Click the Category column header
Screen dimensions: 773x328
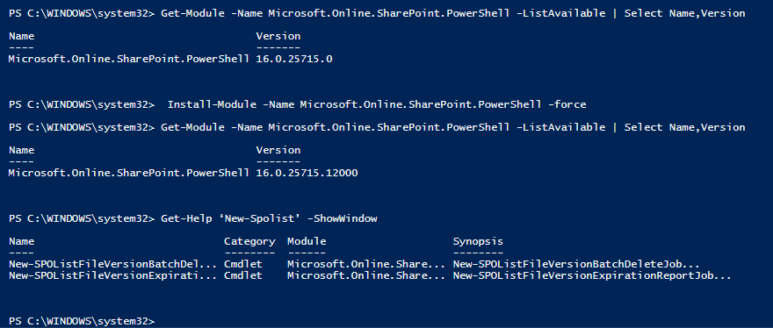(249, 241)
